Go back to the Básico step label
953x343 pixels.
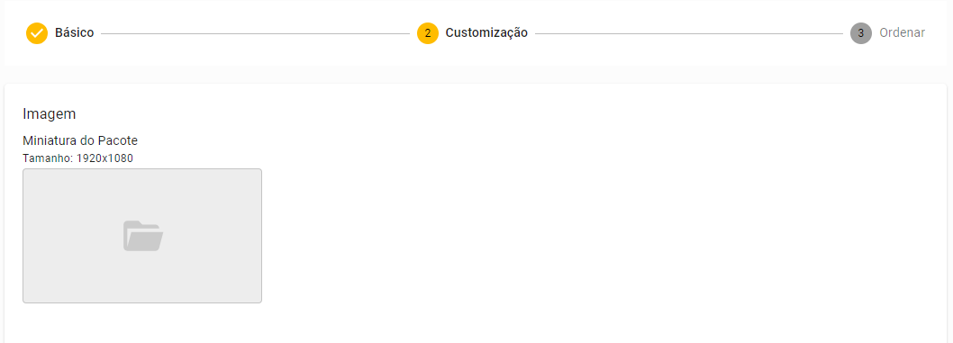pos(74,32)
